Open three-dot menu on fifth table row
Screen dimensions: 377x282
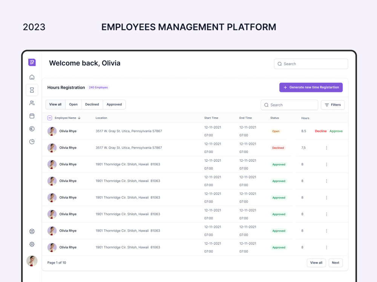click(x=326, y=198)
